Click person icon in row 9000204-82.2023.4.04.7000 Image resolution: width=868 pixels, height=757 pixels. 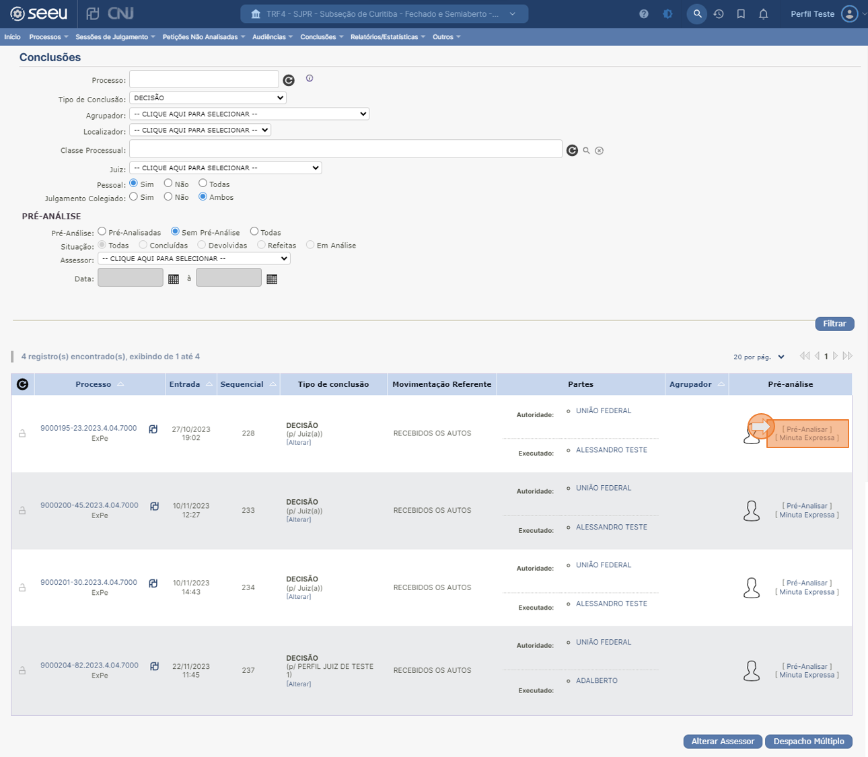pos(752,670)
